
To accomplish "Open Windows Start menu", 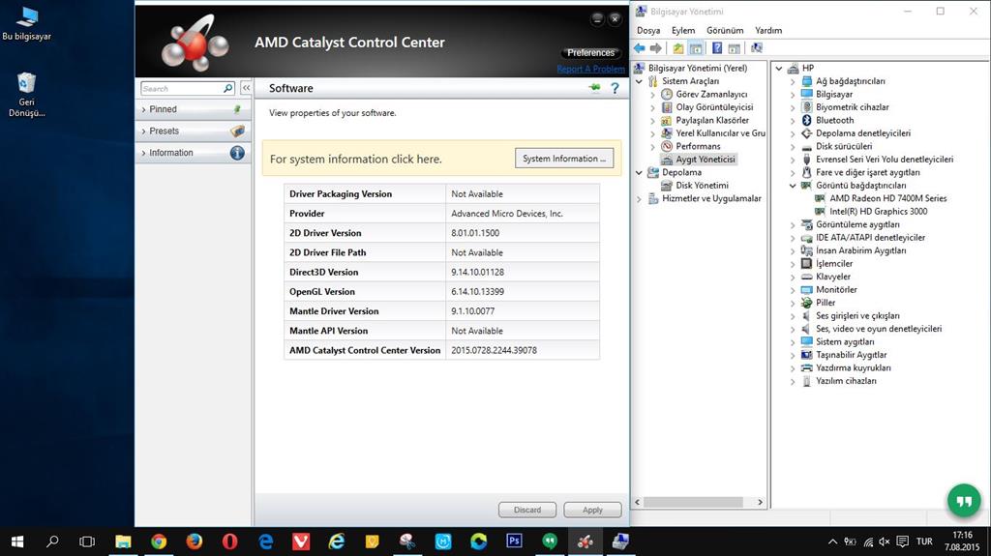I will [17, 541].
